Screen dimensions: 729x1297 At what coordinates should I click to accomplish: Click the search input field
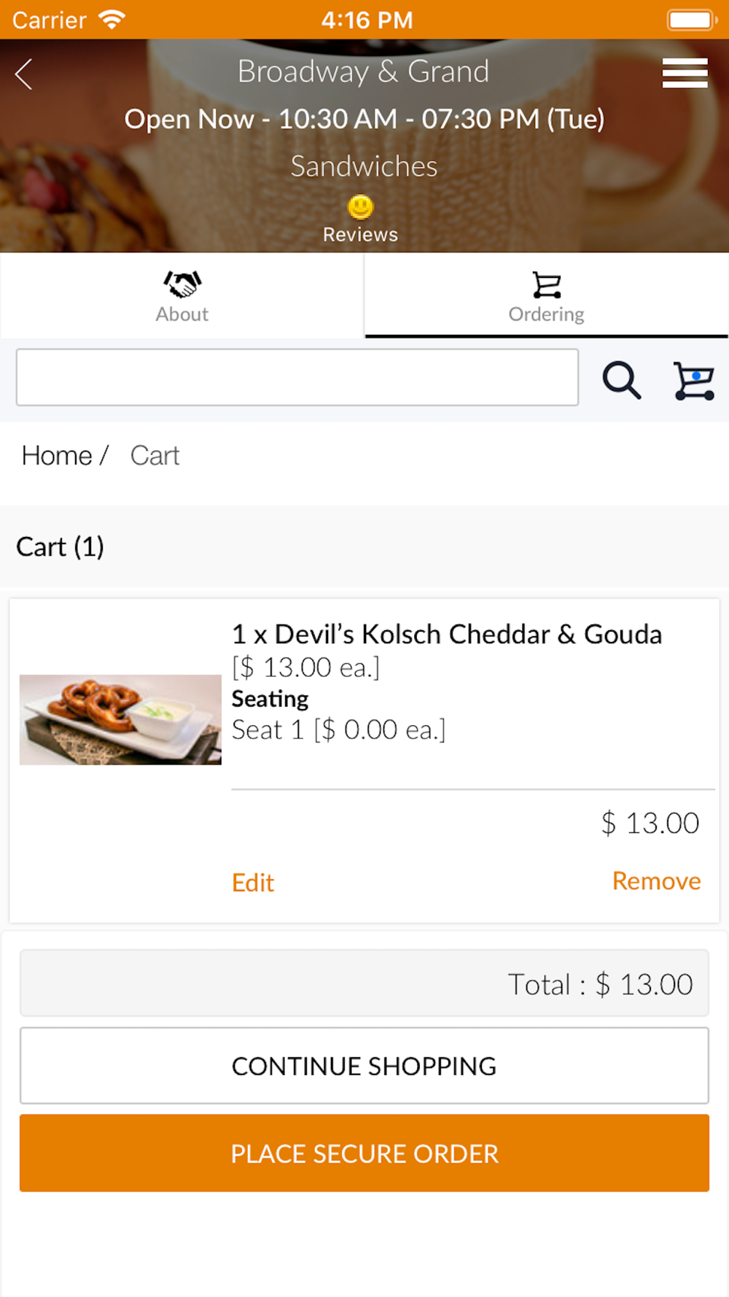(x=297, y=377)
